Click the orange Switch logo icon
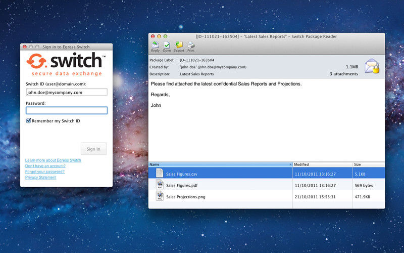Screen dimensions: 404x253 [36, 61]
